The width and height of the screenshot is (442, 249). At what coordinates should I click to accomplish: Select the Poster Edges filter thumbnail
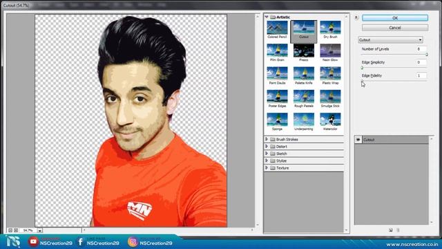pyautogui.click(x=277, y=99)
